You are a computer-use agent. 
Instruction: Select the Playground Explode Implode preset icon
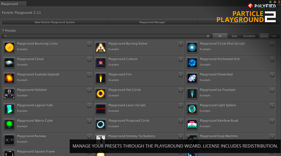[9, 78]
